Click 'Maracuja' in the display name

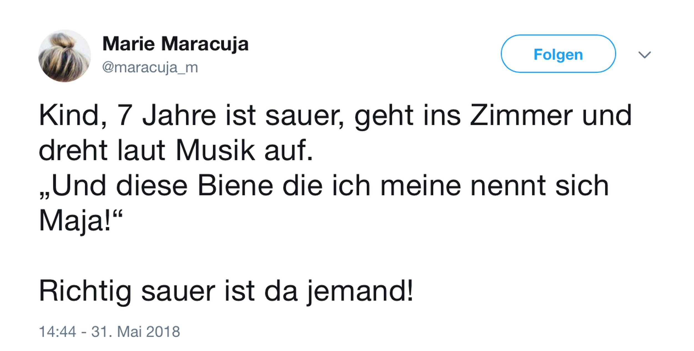[205, 44]
